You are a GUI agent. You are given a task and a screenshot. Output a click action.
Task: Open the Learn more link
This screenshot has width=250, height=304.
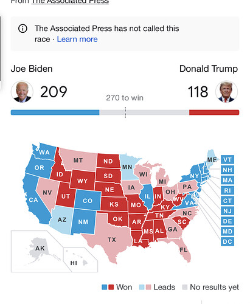[77, 39]
